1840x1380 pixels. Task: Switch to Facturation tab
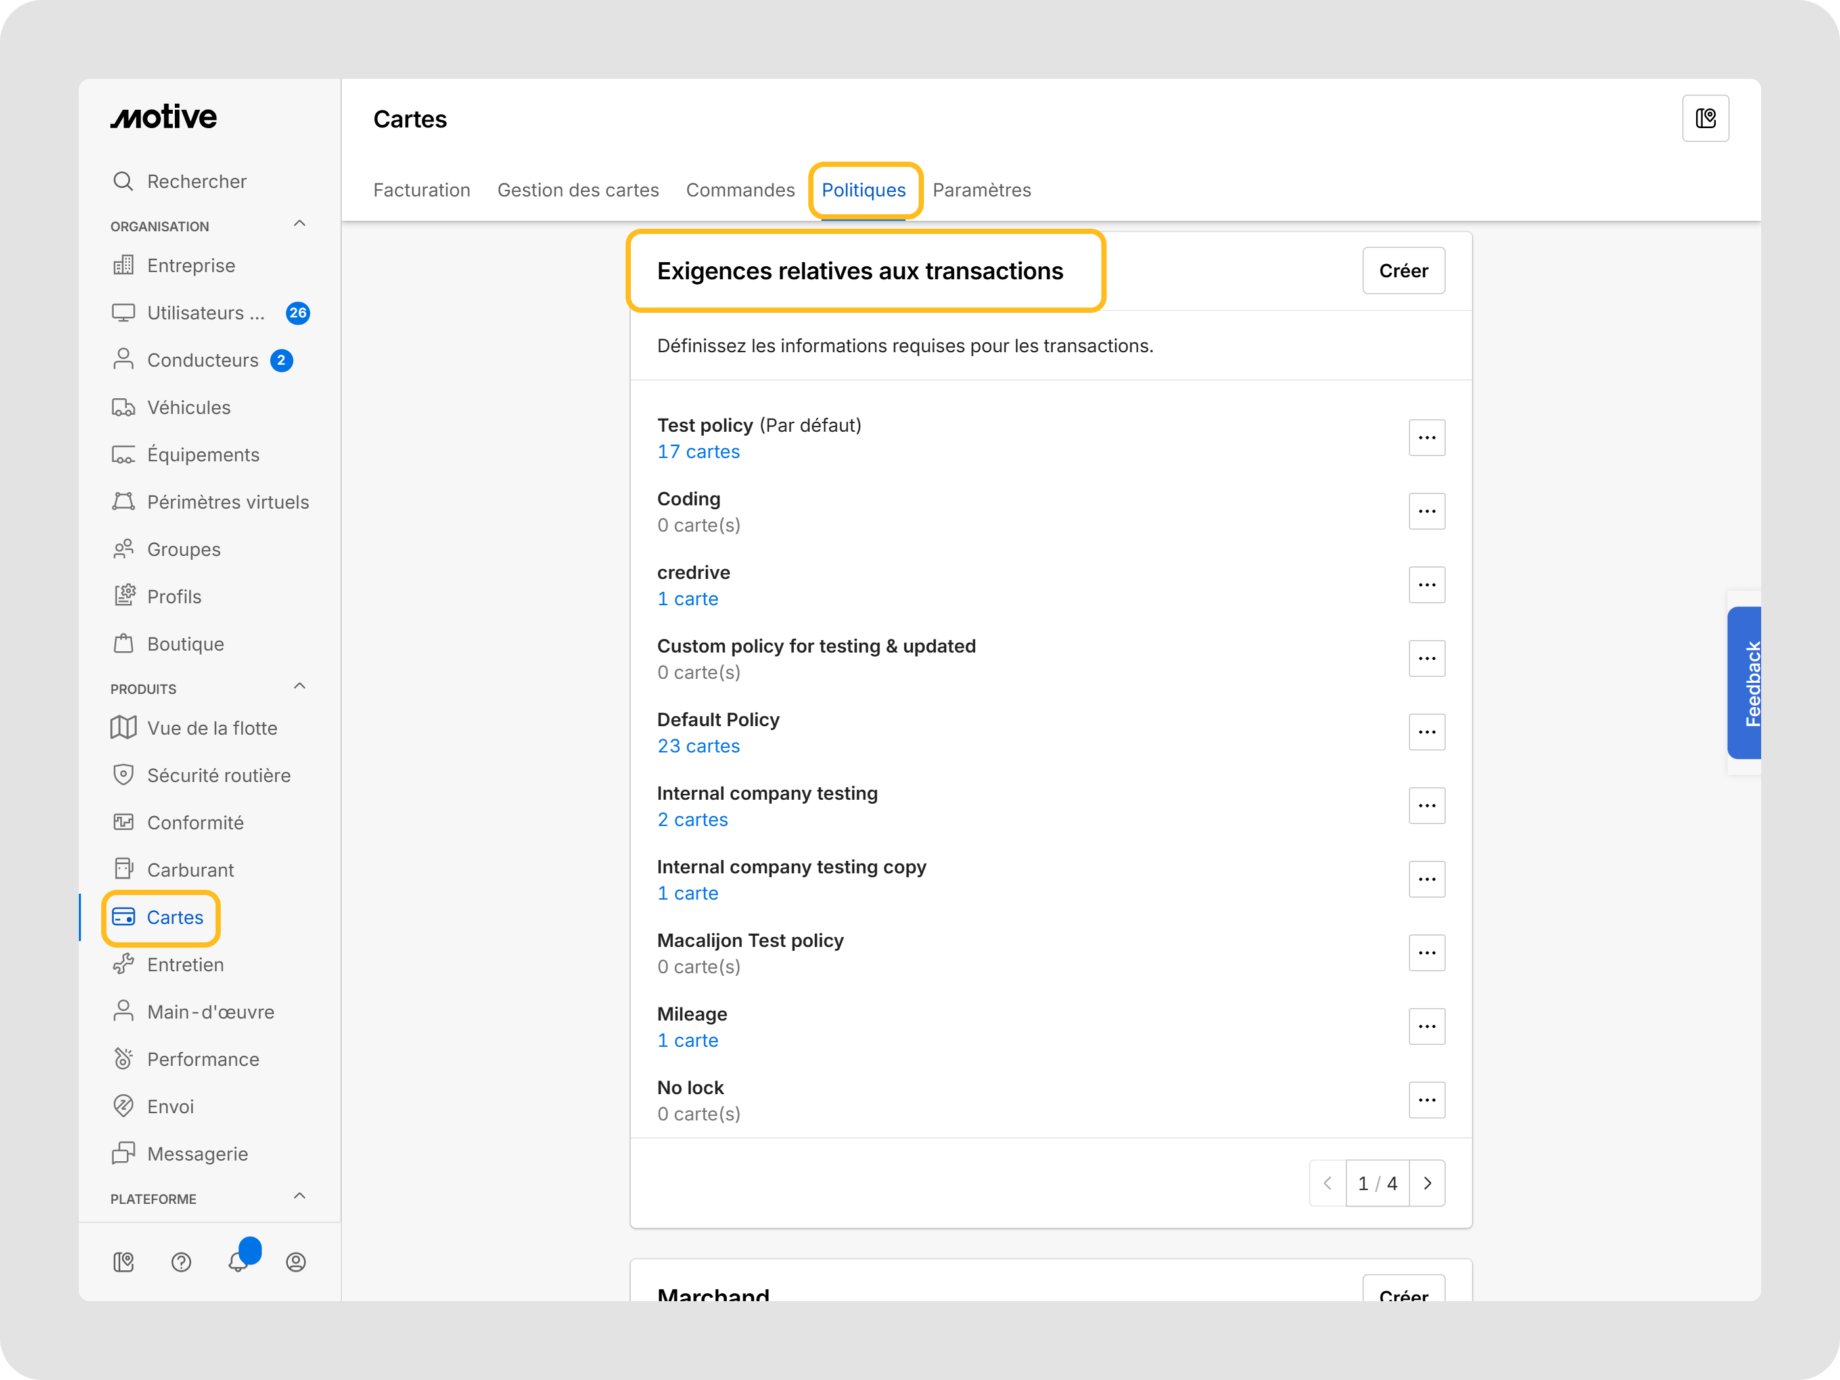(x=422, y=191)
